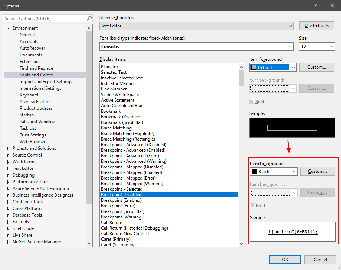Select Plain Text in Display items
The width and height of the screenshot is (341, 270).
point(110,67)
